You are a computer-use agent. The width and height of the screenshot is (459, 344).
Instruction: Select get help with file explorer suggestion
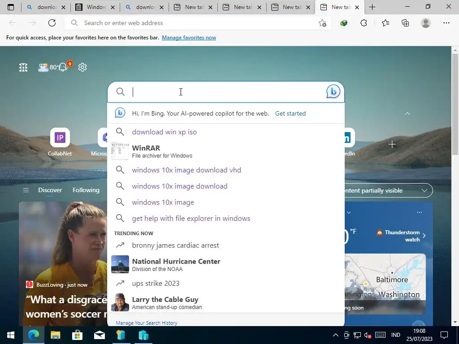[x=226, y=218]
